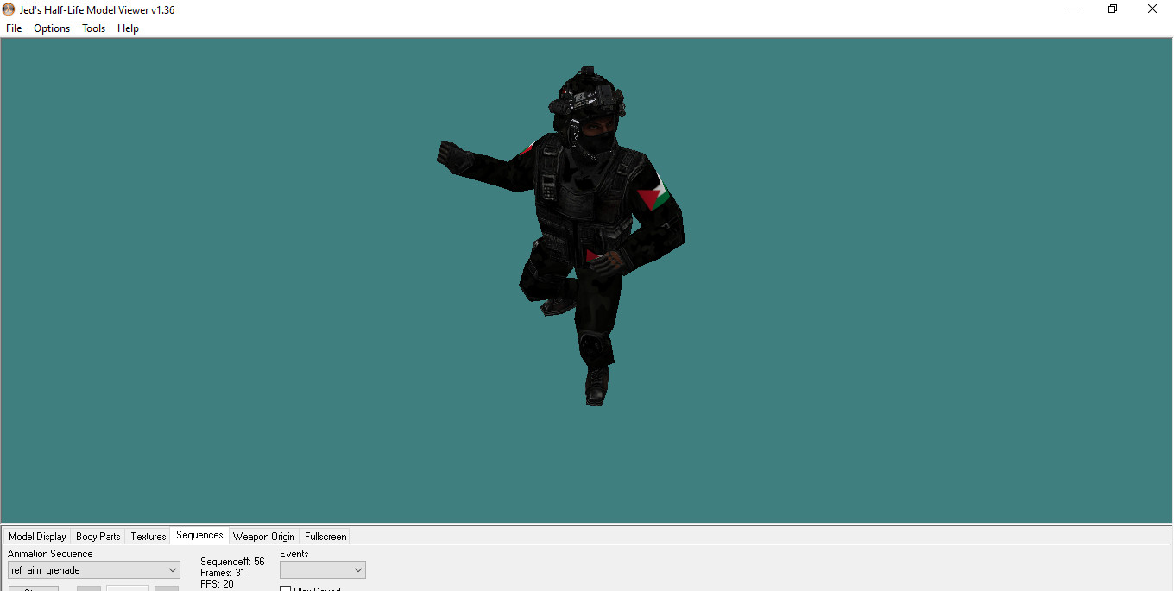The height and width of the screenshot is (591, 1174).
Task: Open the Options menu
Action: coord(52,28)
